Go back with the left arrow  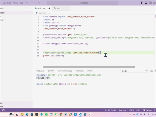click(39, 3)
